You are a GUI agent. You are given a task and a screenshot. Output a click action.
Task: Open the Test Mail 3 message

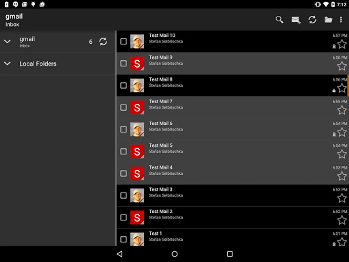click(x=233, y=195)
